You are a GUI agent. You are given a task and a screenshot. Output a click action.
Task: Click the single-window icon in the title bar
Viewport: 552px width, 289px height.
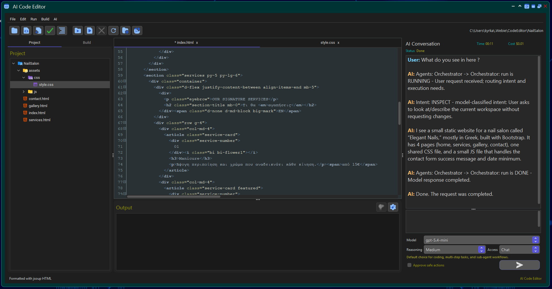533,6
